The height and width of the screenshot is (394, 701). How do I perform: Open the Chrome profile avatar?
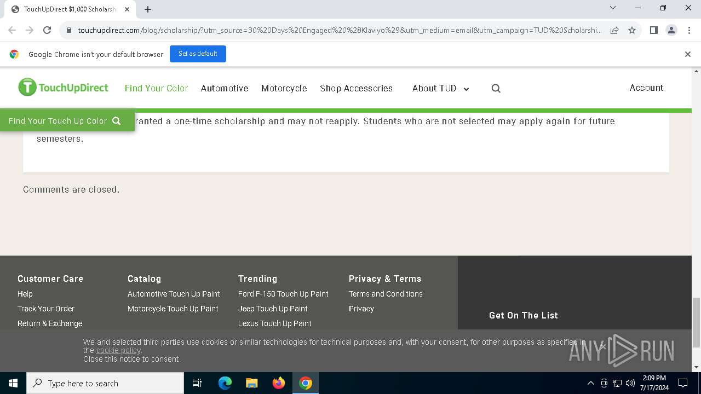pyautogui.click(x=671, y=30)
